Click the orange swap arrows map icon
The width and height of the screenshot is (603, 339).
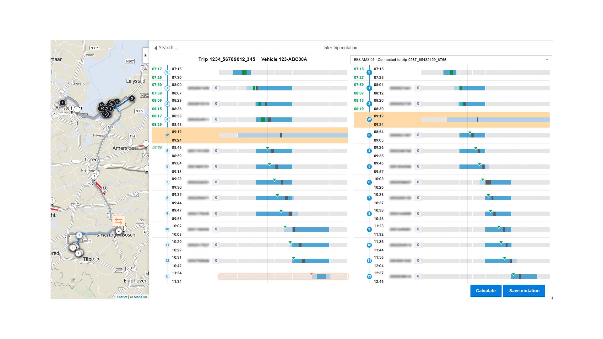point(118,221)
